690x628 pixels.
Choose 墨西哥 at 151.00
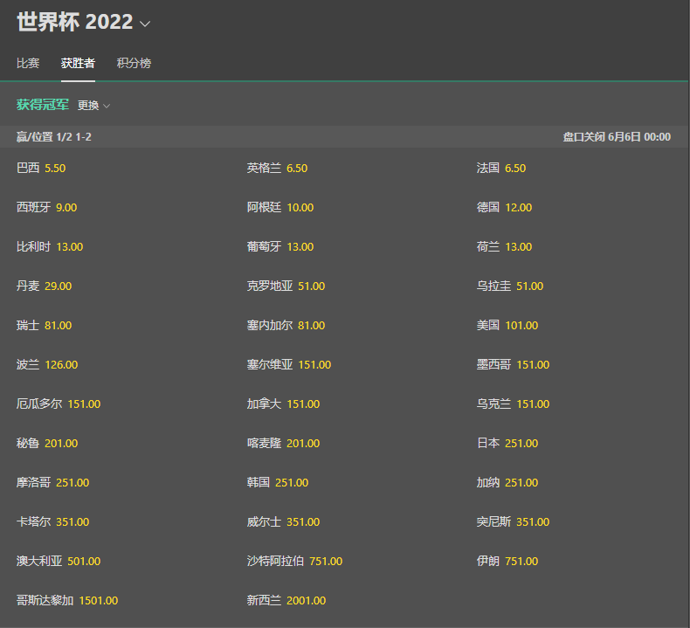tap(513, 364)
